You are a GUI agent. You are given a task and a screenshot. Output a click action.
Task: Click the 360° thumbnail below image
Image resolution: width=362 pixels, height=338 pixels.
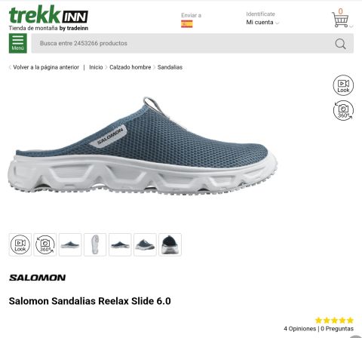coord(45,244)
